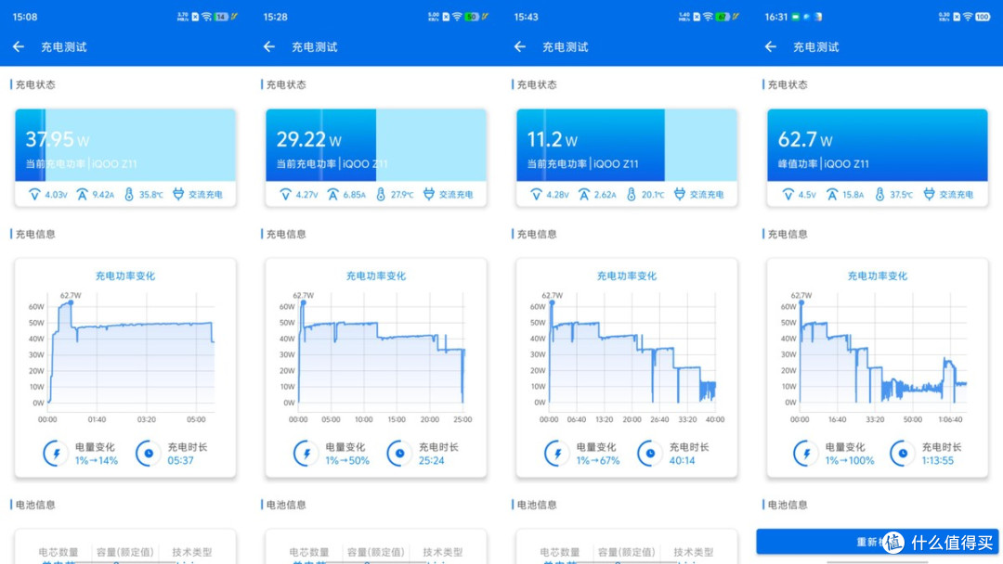The height and width of the screenshot is (564, 1003).
Task: Tap the 29.22 W power progress card
Action: coord(376,145)
